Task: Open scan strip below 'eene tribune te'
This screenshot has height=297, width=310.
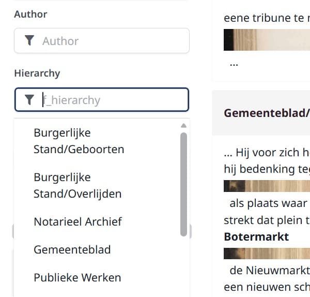Action: coord(266,40)
